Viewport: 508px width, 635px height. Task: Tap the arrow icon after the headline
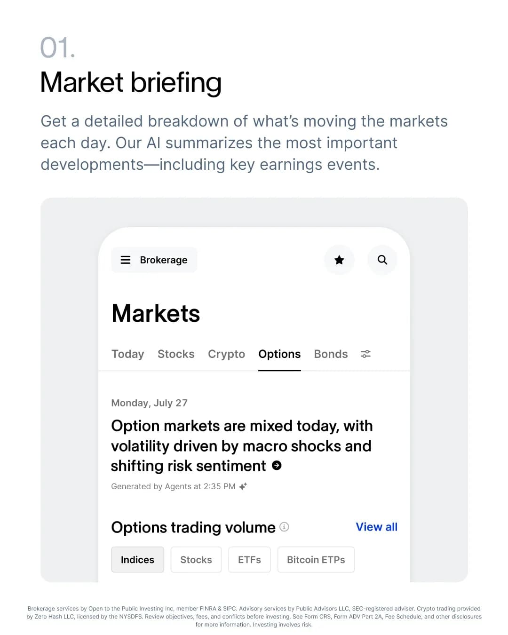pyautogui.click(x=277, y=465)
